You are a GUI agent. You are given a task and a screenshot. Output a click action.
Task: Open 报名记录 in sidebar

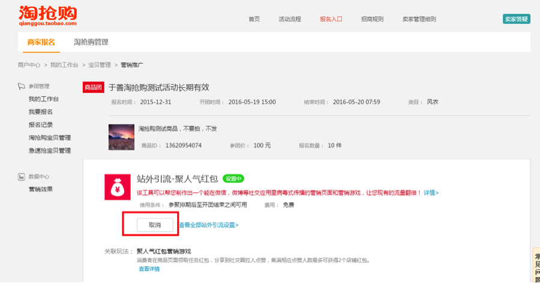41,125
